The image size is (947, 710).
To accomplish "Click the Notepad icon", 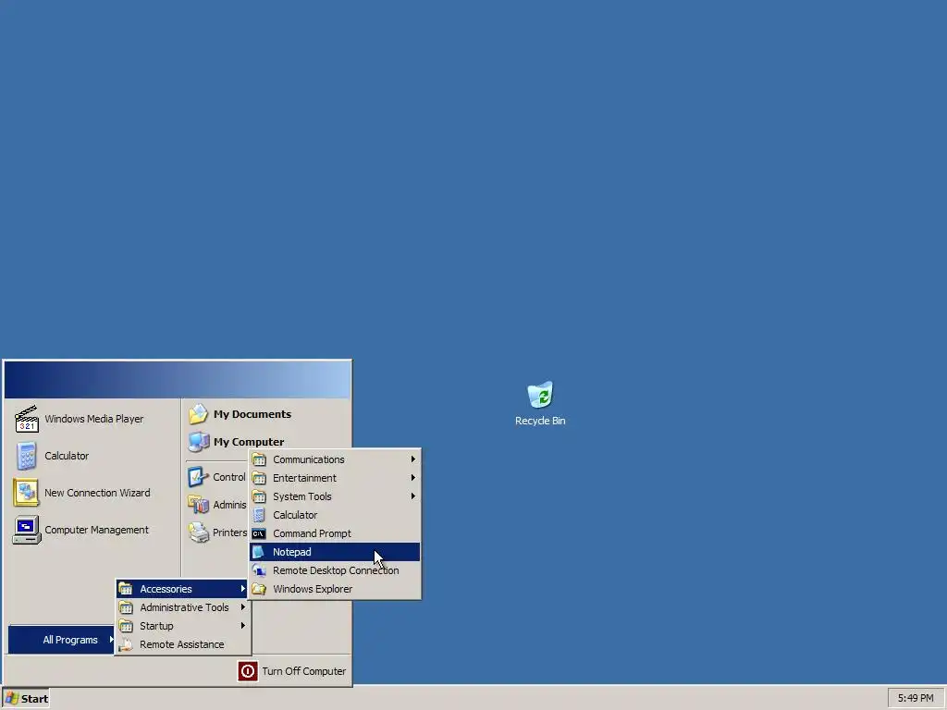I will click(259, 552).
